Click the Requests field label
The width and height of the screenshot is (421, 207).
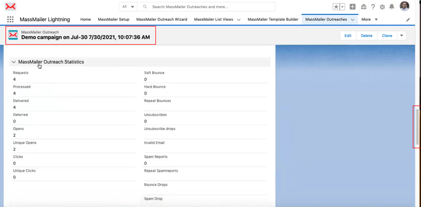point(21,73)
